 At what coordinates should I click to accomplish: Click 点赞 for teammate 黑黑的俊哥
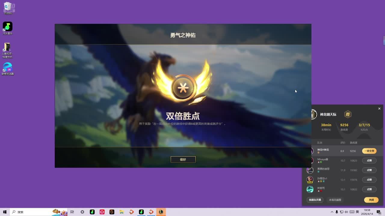(x=369, y=170)
